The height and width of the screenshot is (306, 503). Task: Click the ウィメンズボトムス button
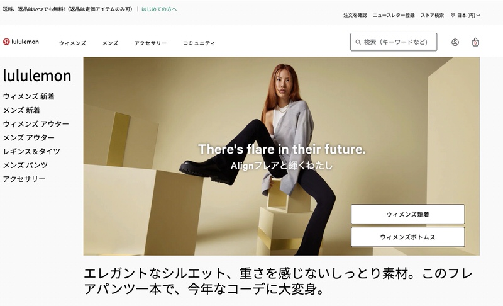tap(407, 237)
